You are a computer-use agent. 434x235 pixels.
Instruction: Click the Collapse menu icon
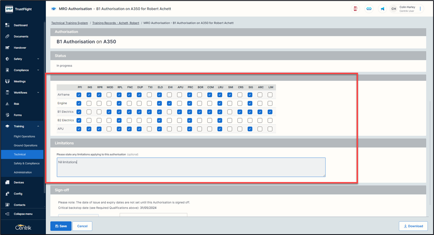(7, 214)
